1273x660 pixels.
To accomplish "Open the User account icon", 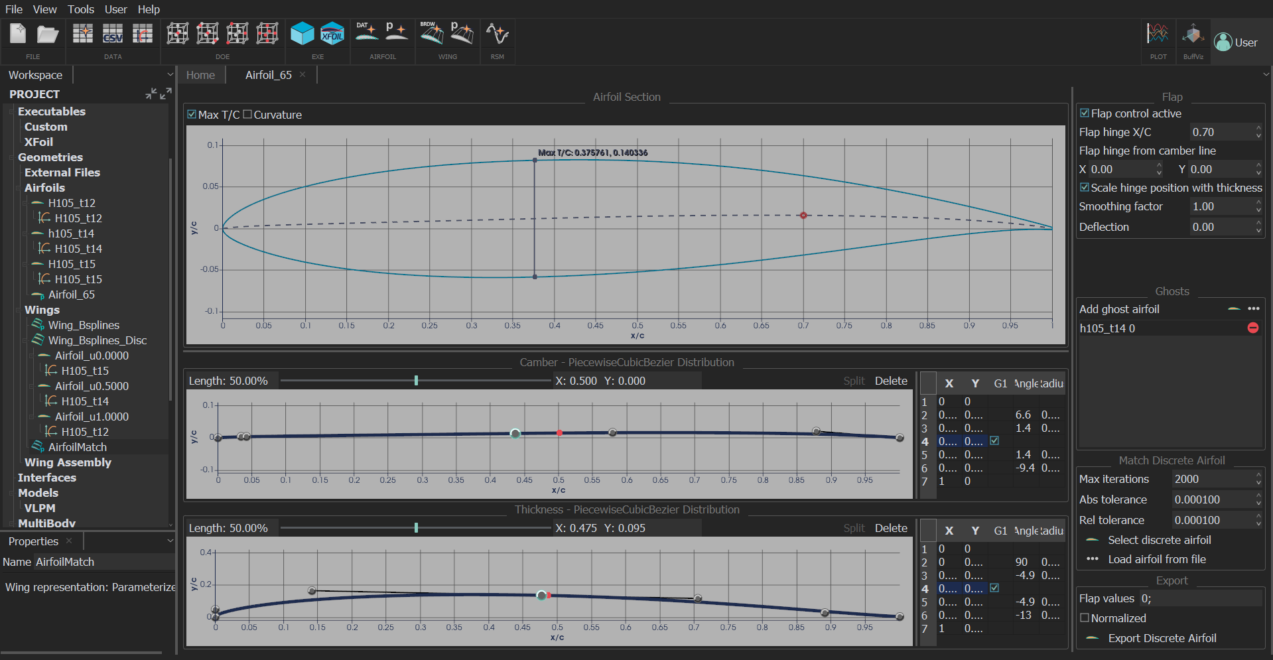I will 1223,42.
